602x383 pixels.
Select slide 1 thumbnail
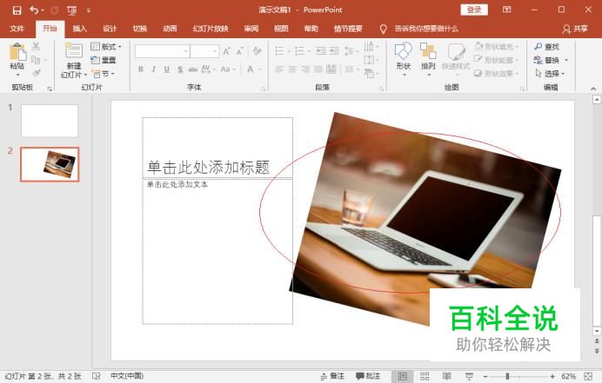50,121
